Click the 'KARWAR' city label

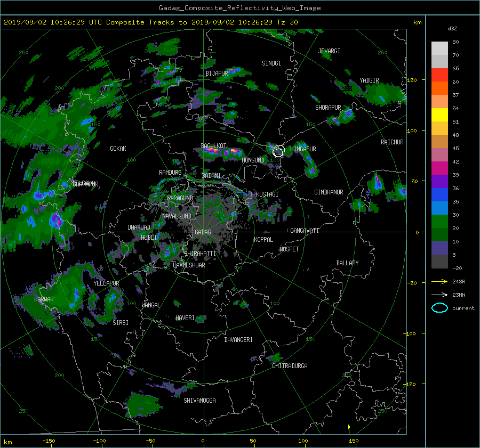pyautogui.click(x=44, y=299)
